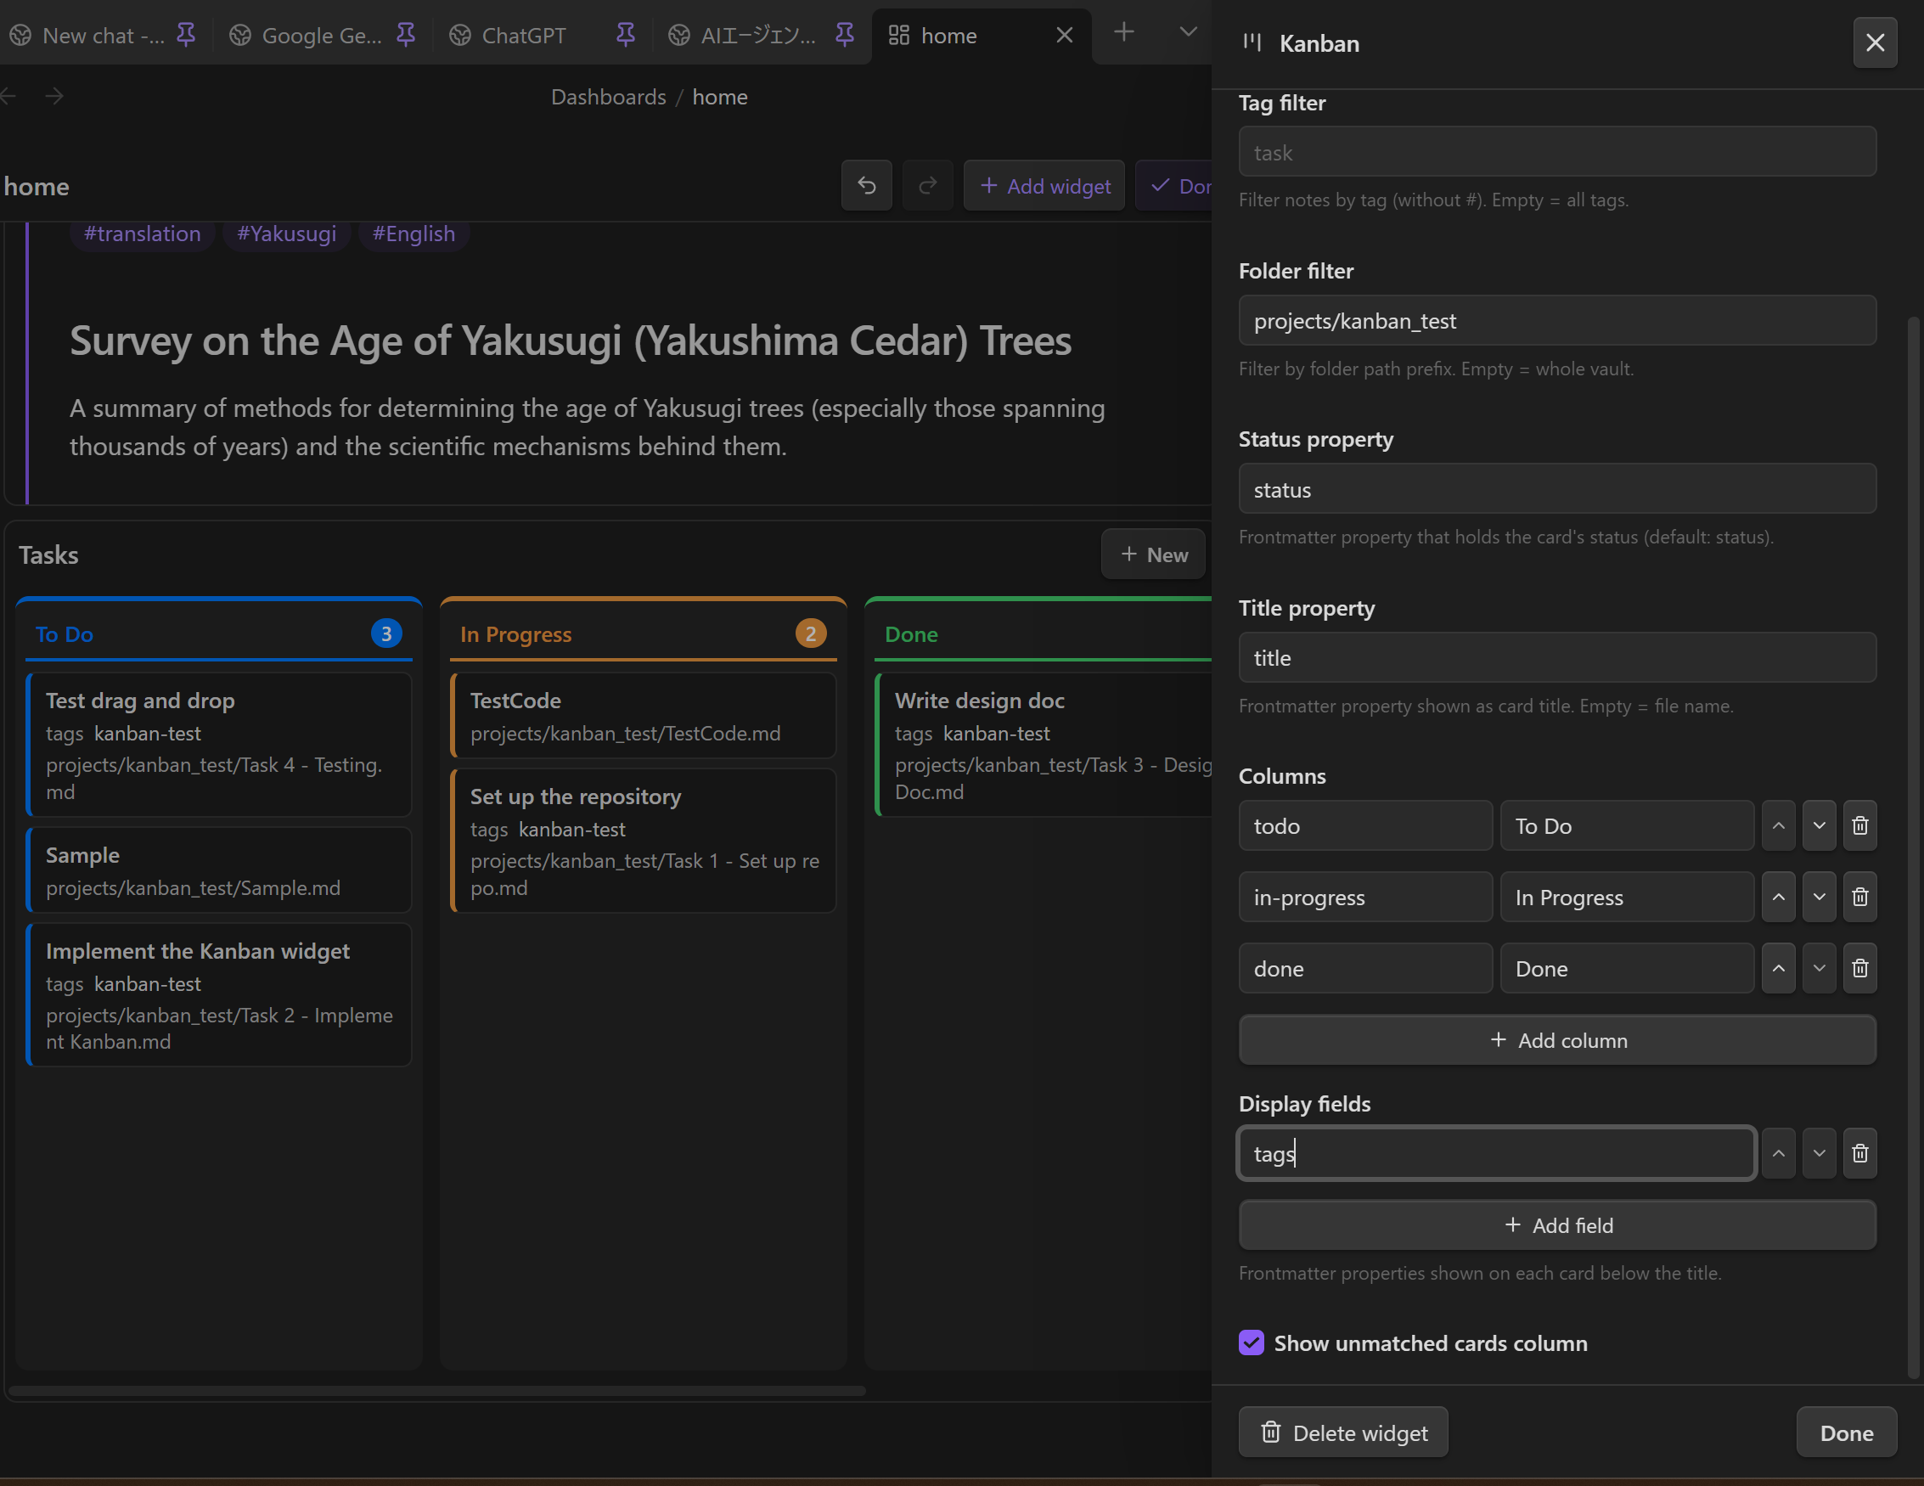Move the tags field up

[1779, 1153]
